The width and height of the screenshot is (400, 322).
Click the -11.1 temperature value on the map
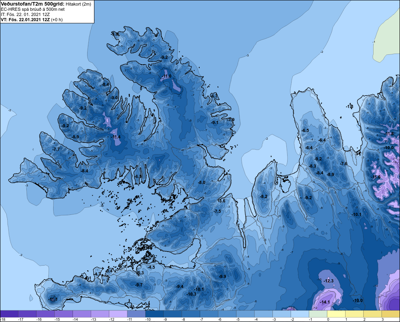click(53, 300)
